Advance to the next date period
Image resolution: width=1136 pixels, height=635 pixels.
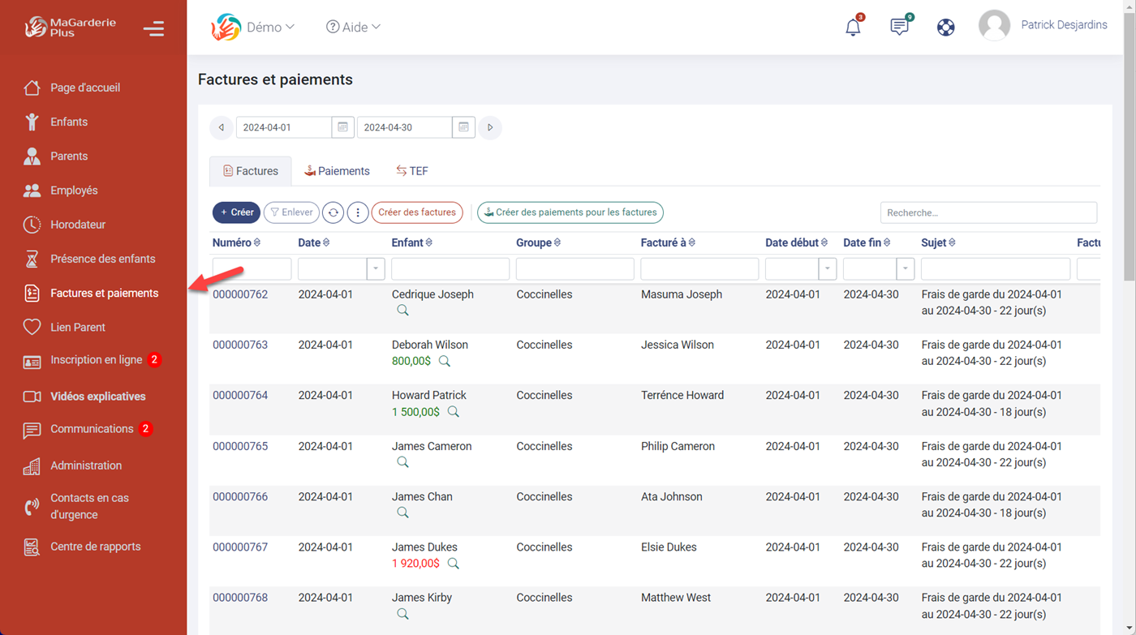490,127
